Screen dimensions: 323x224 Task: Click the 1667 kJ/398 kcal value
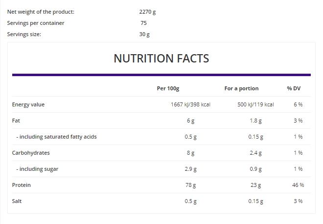pos(190,104)
